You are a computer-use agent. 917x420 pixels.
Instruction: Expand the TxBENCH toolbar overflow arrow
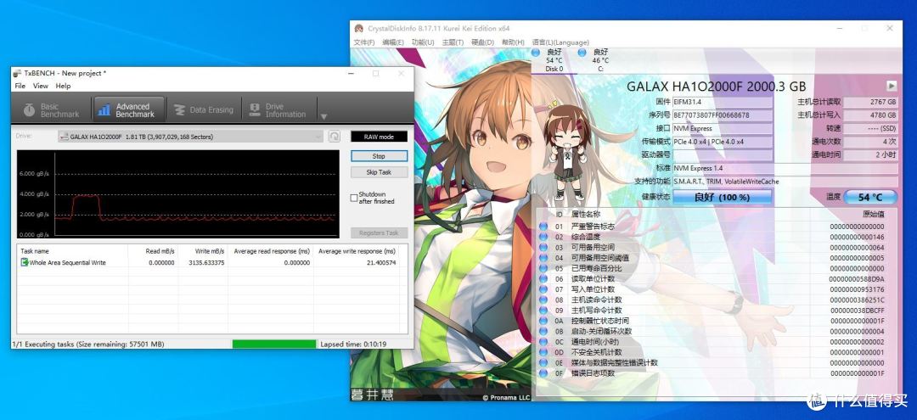tap(324, 116)
